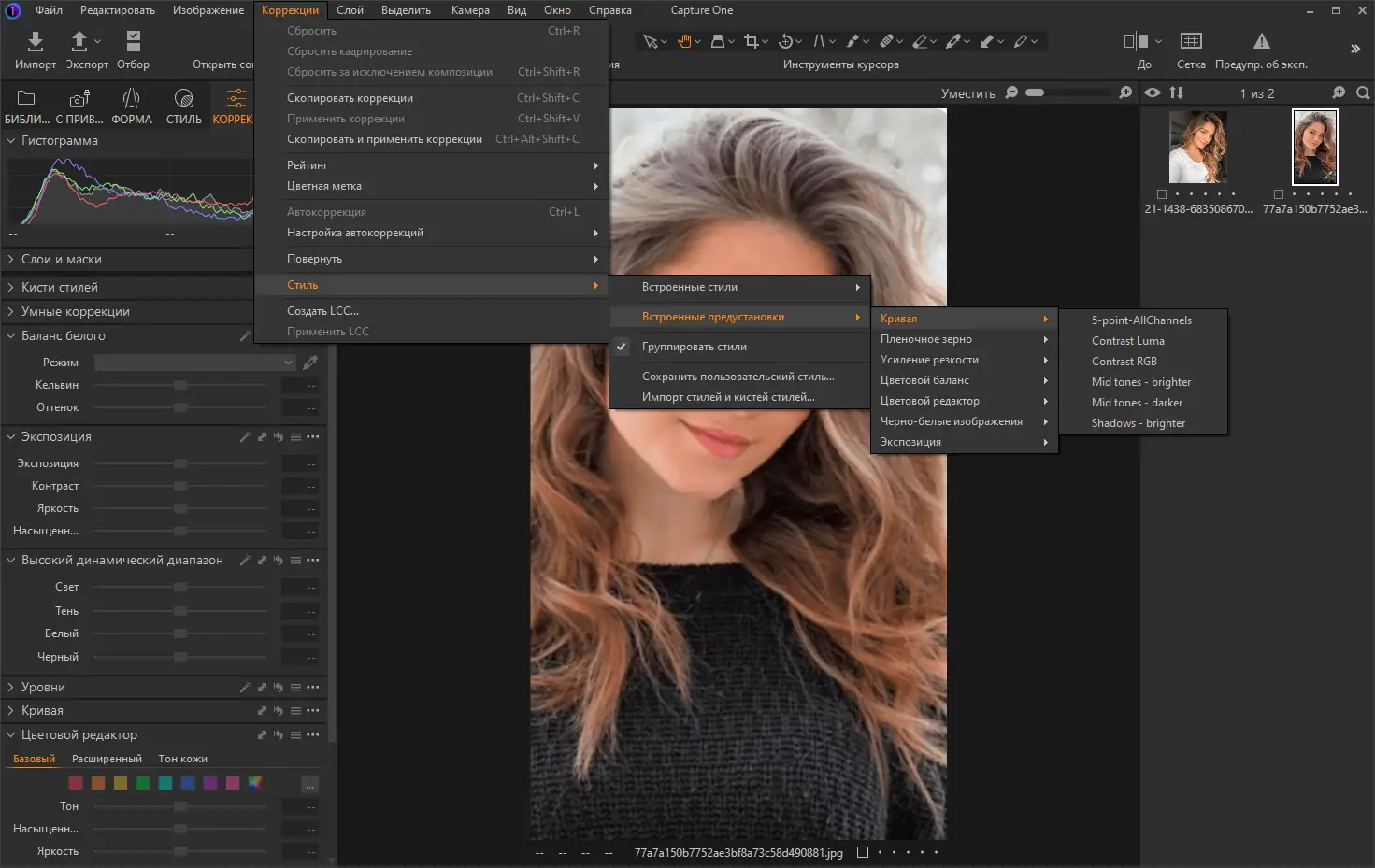Toggle the exposure warning icon
Image resolution: width=1375 pixels, height=868 pixels.
click(1261, 42)
